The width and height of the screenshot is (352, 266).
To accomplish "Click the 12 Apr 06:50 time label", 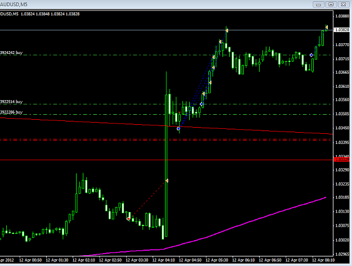I will 270,260.
